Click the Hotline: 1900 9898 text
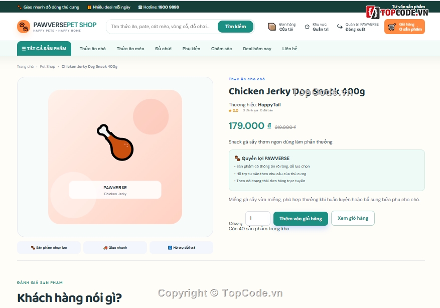Viewport: 440px width, 308px height. [161, 8]
